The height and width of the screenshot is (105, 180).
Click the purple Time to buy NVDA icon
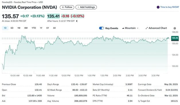158,7
